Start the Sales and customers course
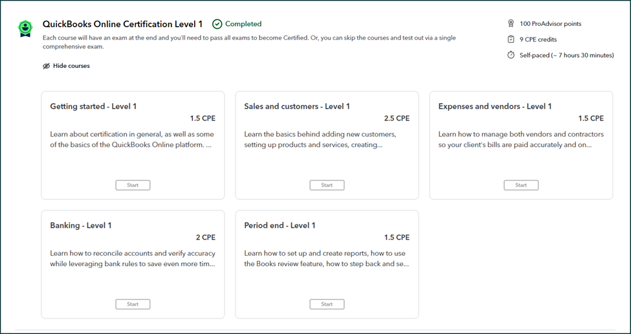Image resolution: width=631 pixels, height=334 pixels. click(x=327, y=185)
